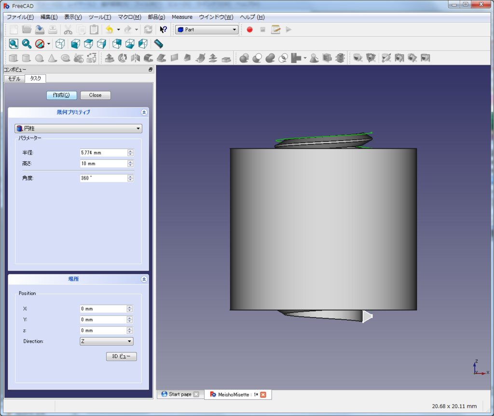Click the 3D ビュー button
The width and height of the screenshot is (494, 416).
tap(121, 356)
